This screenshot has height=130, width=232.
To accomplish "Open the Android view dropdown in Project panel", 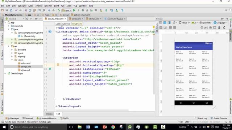I will coord(15,19).
